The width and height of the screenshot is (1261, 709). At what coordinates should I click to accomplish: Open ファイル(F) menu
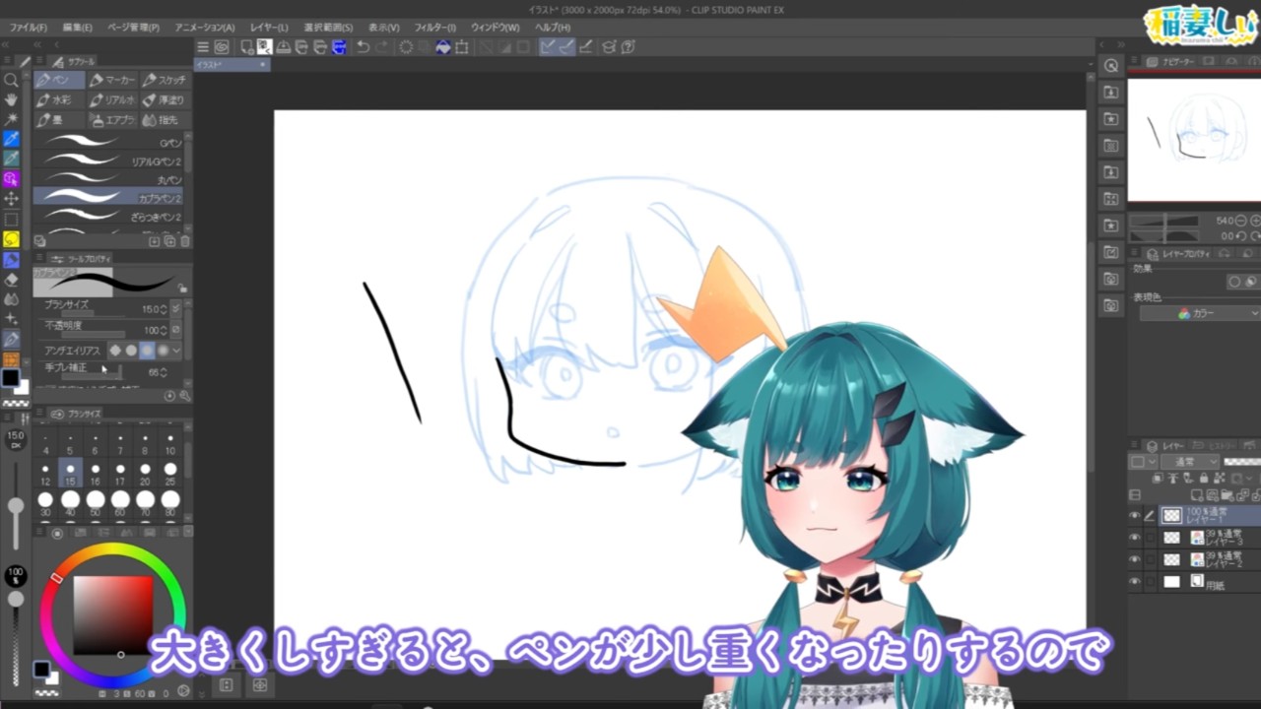coord(28,28)
